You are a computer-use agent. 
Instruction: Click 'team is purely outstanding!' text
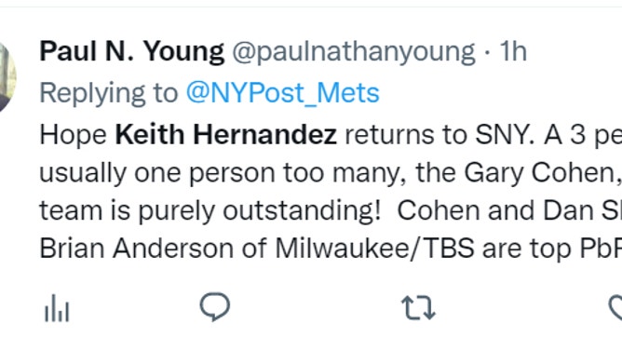coord(210,211)
